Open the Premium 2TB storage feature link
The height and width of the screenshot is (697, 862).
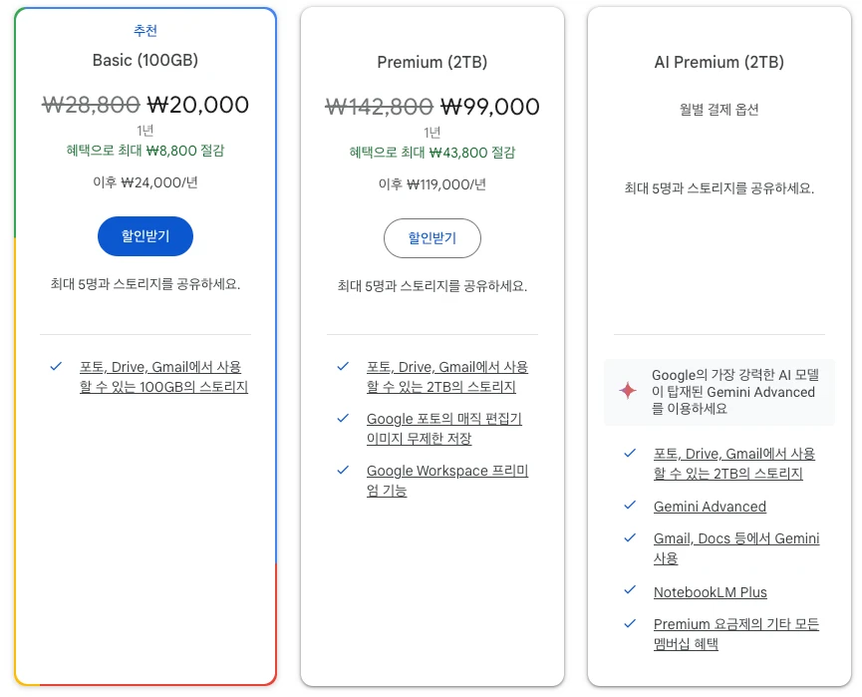coord(447,377)
